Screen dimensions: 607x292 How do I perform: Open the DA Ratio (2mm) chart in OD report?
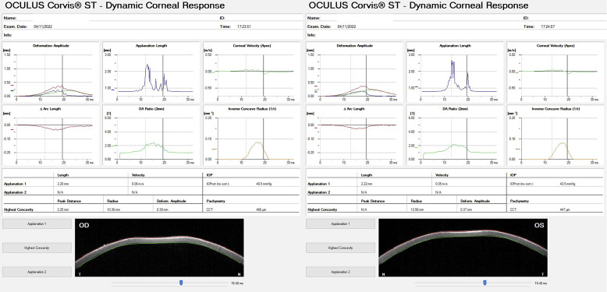pyautogui.click(x=151, y=135)
